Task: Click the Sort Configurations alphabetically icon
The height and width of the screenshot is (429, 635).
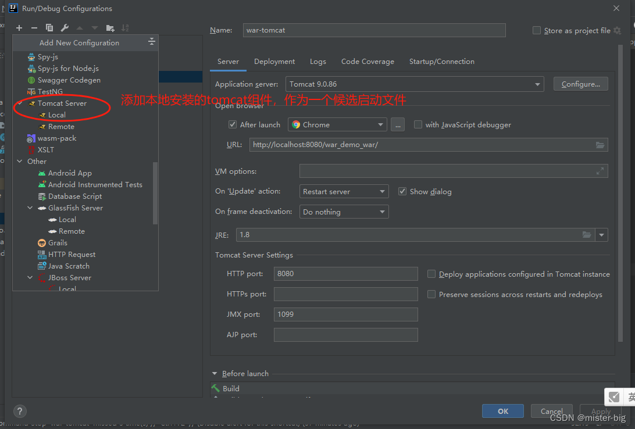Action: pos(124,27)
